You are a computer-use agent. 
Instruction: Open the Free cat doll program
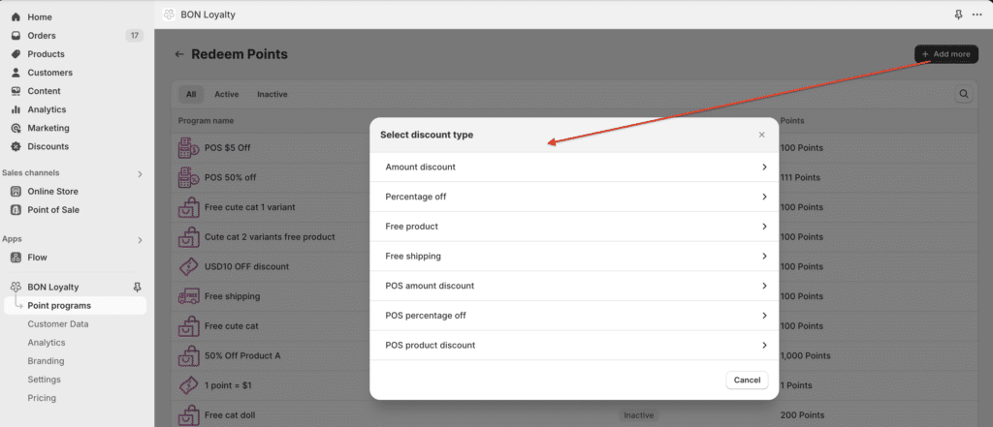pyautogui.click(x=230, y=415)
